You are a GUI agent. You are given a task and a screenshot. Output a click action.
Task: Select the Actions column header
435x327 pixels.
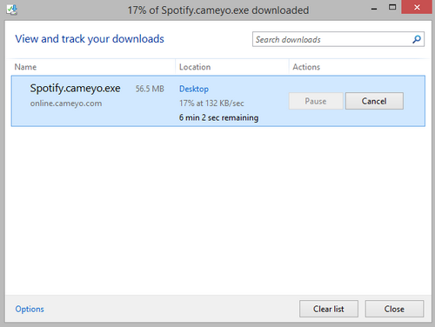(x=306, y=67)
